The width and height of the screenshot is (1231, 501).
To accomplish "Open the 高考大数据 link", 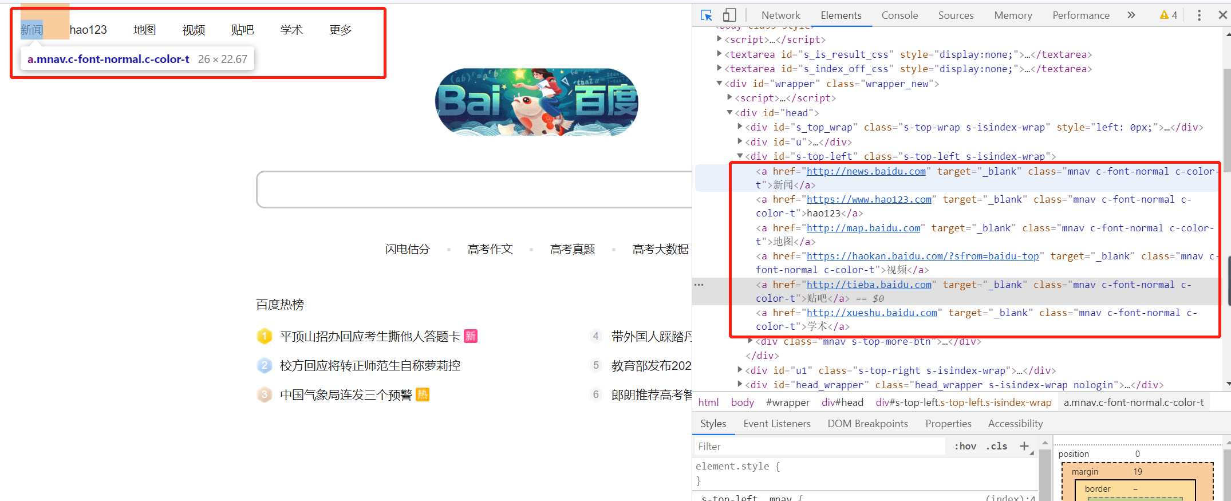I will click(x=660, y=249).
